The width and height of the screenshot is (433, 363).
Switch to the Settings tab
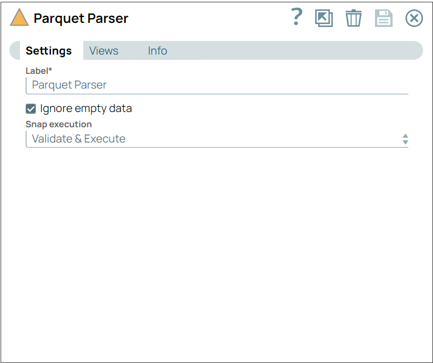[49, 51]
